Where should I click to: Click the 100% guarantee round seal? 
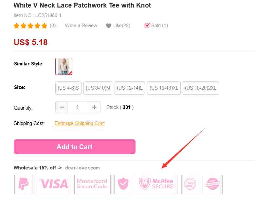pyautogui.click(x=190, y=184)
